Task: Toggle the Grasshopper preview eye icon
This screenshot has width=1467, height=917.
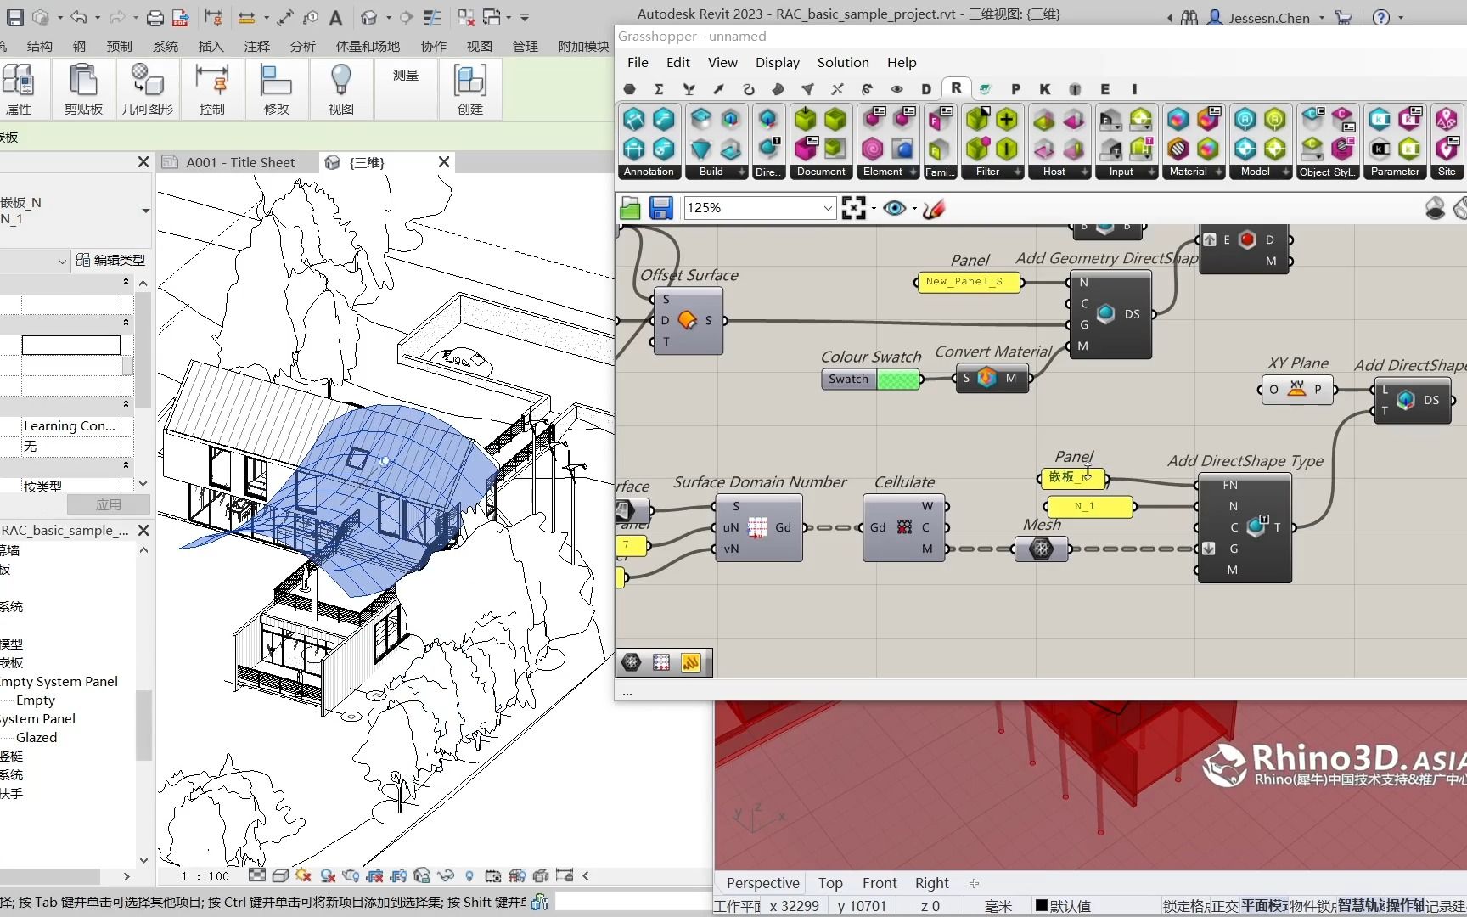Action: point(894,208)
